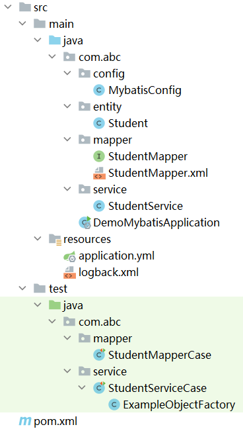Collapse the StudentServiceCase class node
Viewport: 243px width, 429px height.
point(82,388)
